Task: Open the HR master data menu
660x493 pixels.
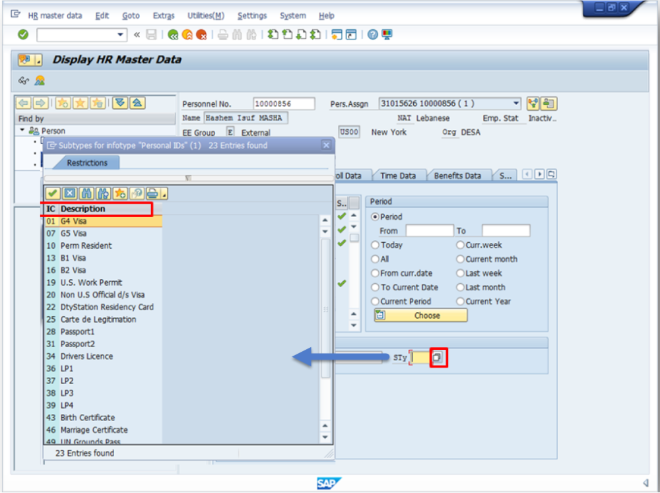Action: tap(55, 16)
